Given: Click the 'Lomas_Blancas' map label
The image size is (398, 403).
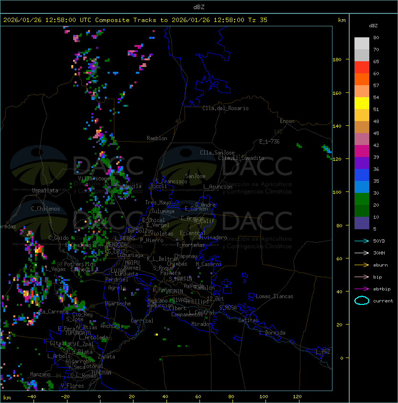Looking at the screenshot, I should pyautogui.click(x=275, y=296).
